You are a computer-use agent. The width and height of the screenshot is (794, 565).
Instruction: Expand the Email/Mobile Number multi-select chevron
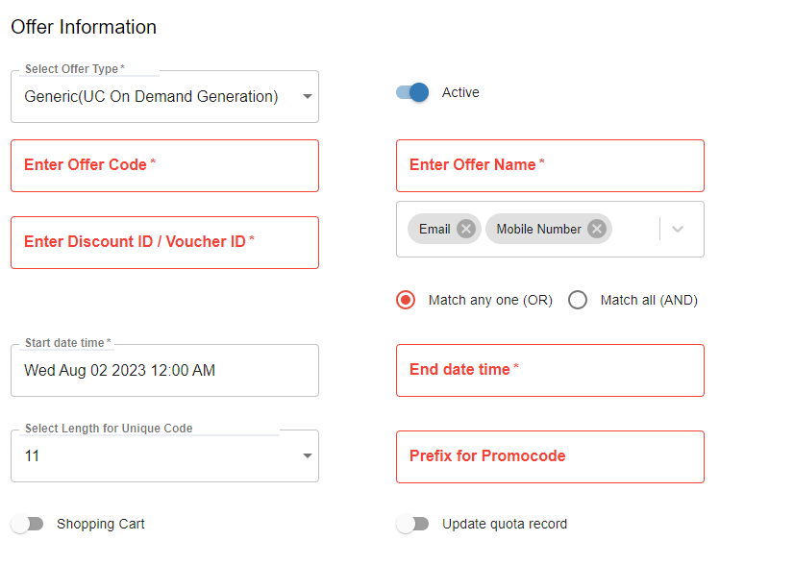coord(678,229)
